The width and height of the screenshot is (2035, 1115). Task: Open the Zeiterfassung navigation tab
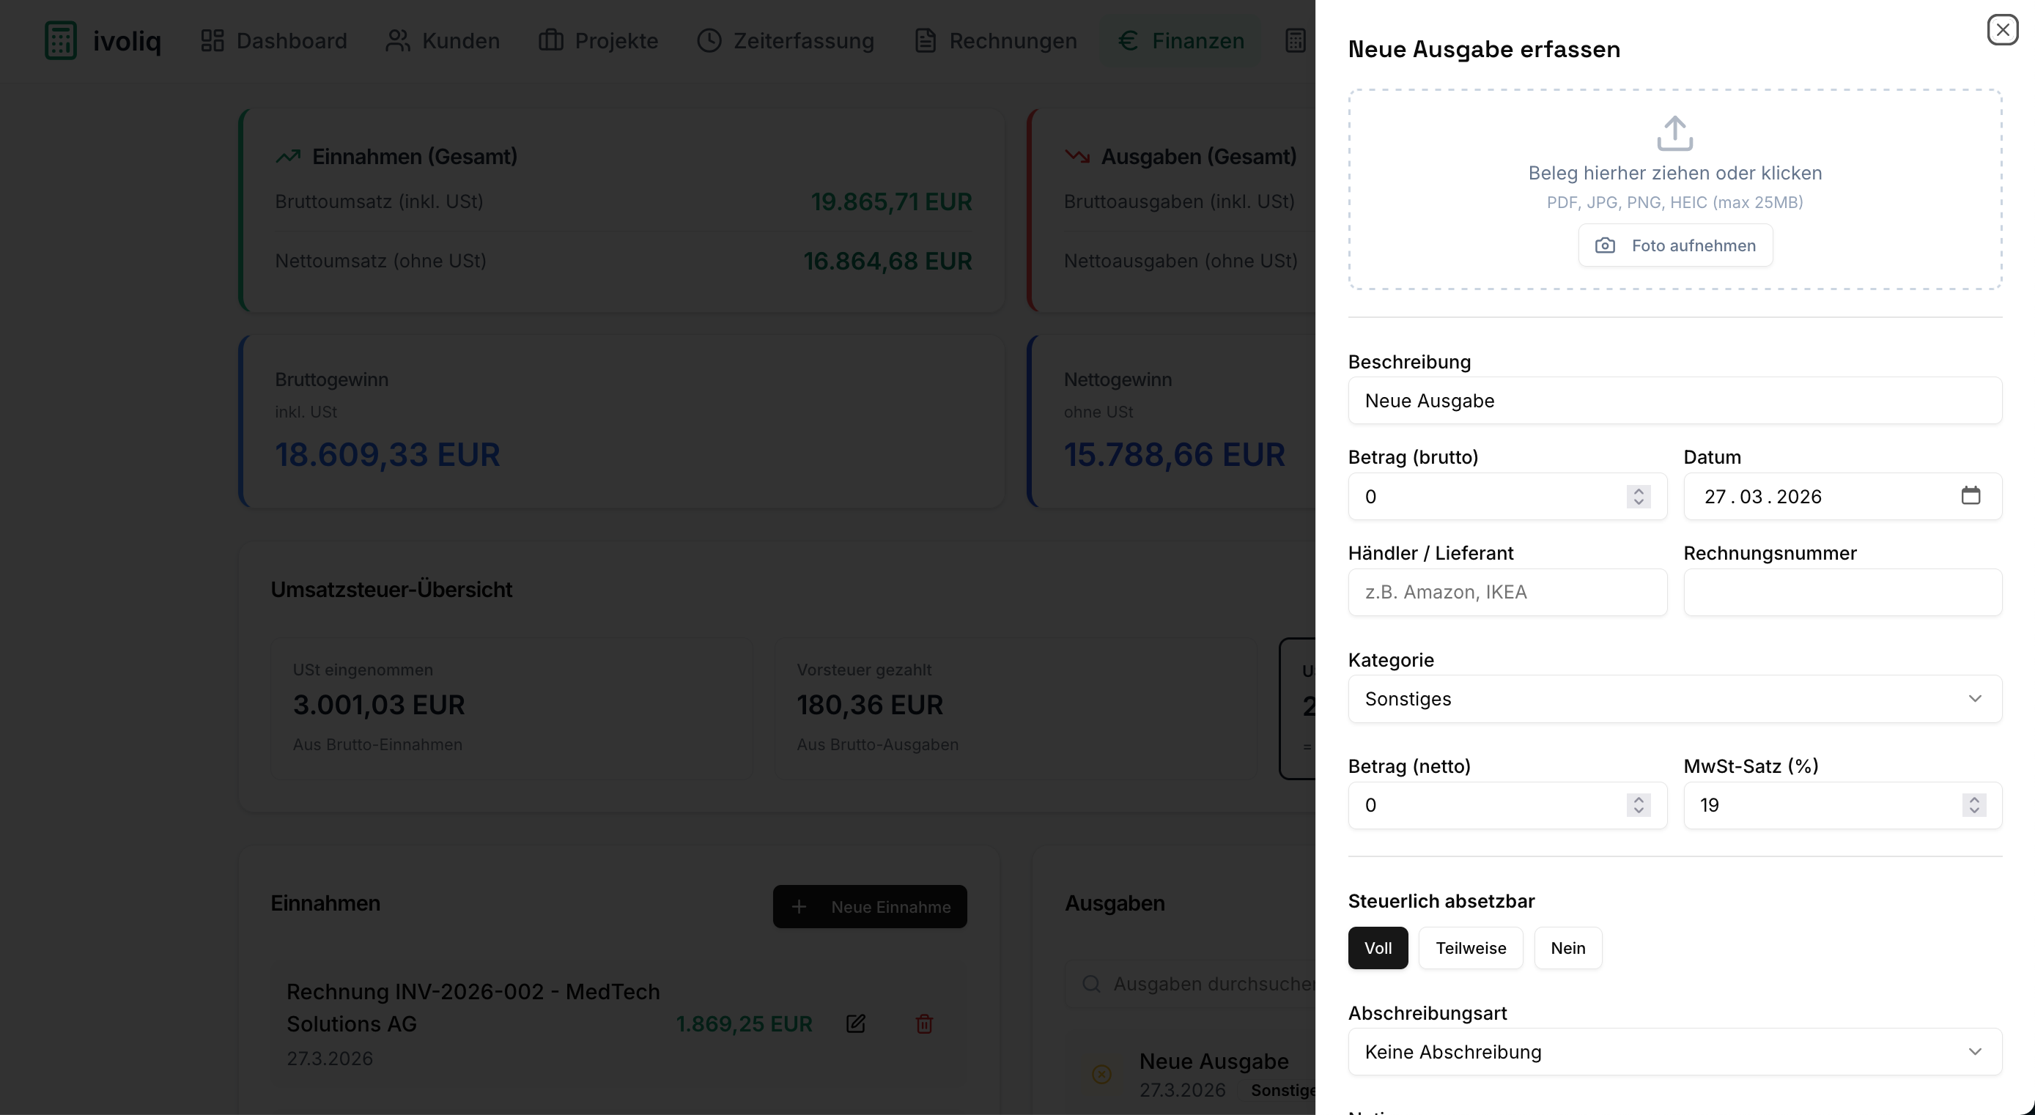[x=786, y=40]
